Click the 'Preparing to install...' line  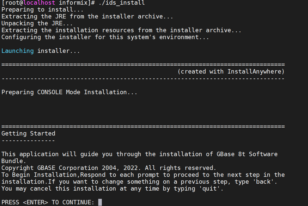[43, 10]
